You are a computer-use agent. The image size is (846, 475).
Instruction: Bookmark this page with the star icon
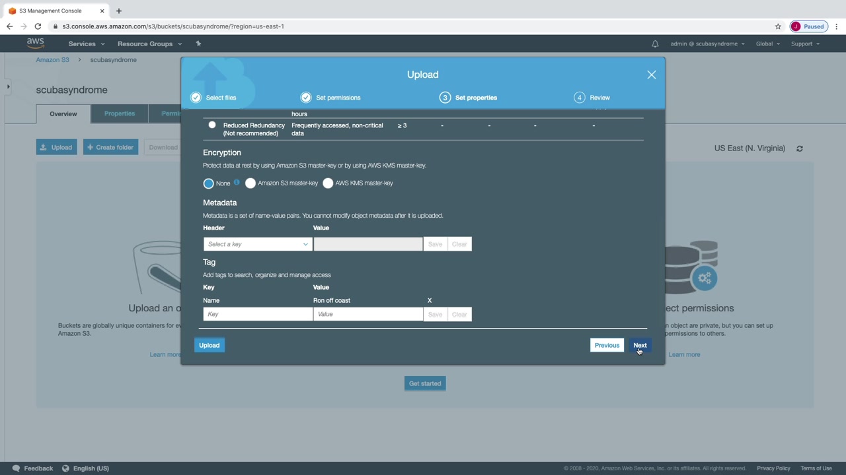(x=778, y=26)
